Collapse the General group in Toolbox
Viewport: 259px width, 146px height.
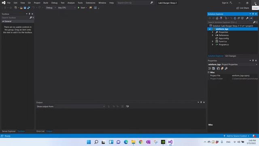[3, 21]
